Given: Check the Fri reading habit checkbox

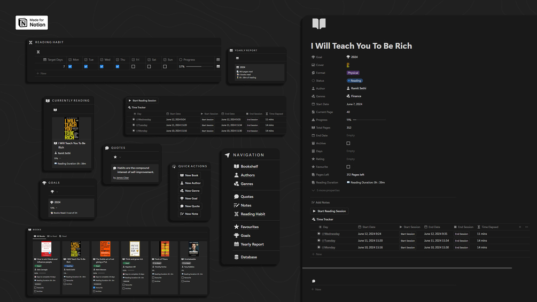Looking at the screenshot, I should point(133,67).
